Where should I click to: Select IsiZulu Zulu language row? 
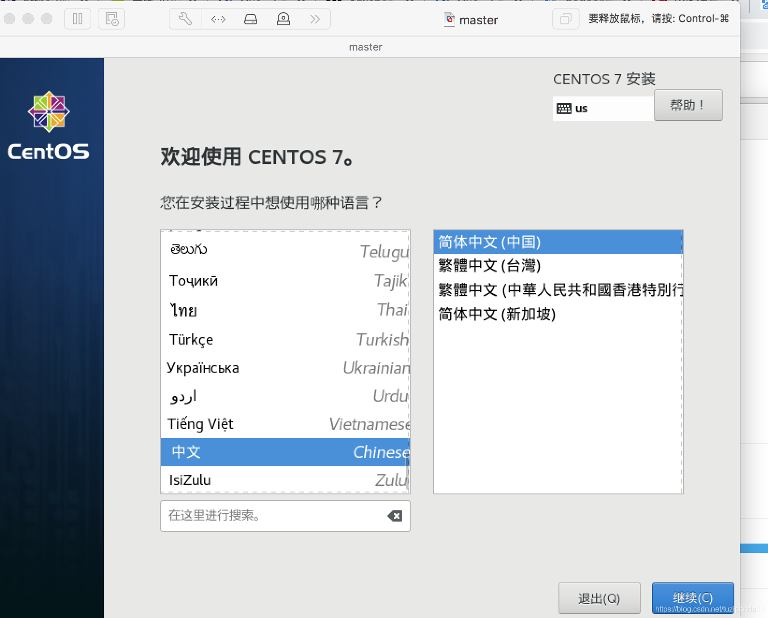pyautogui.click(x=285, y=480)
